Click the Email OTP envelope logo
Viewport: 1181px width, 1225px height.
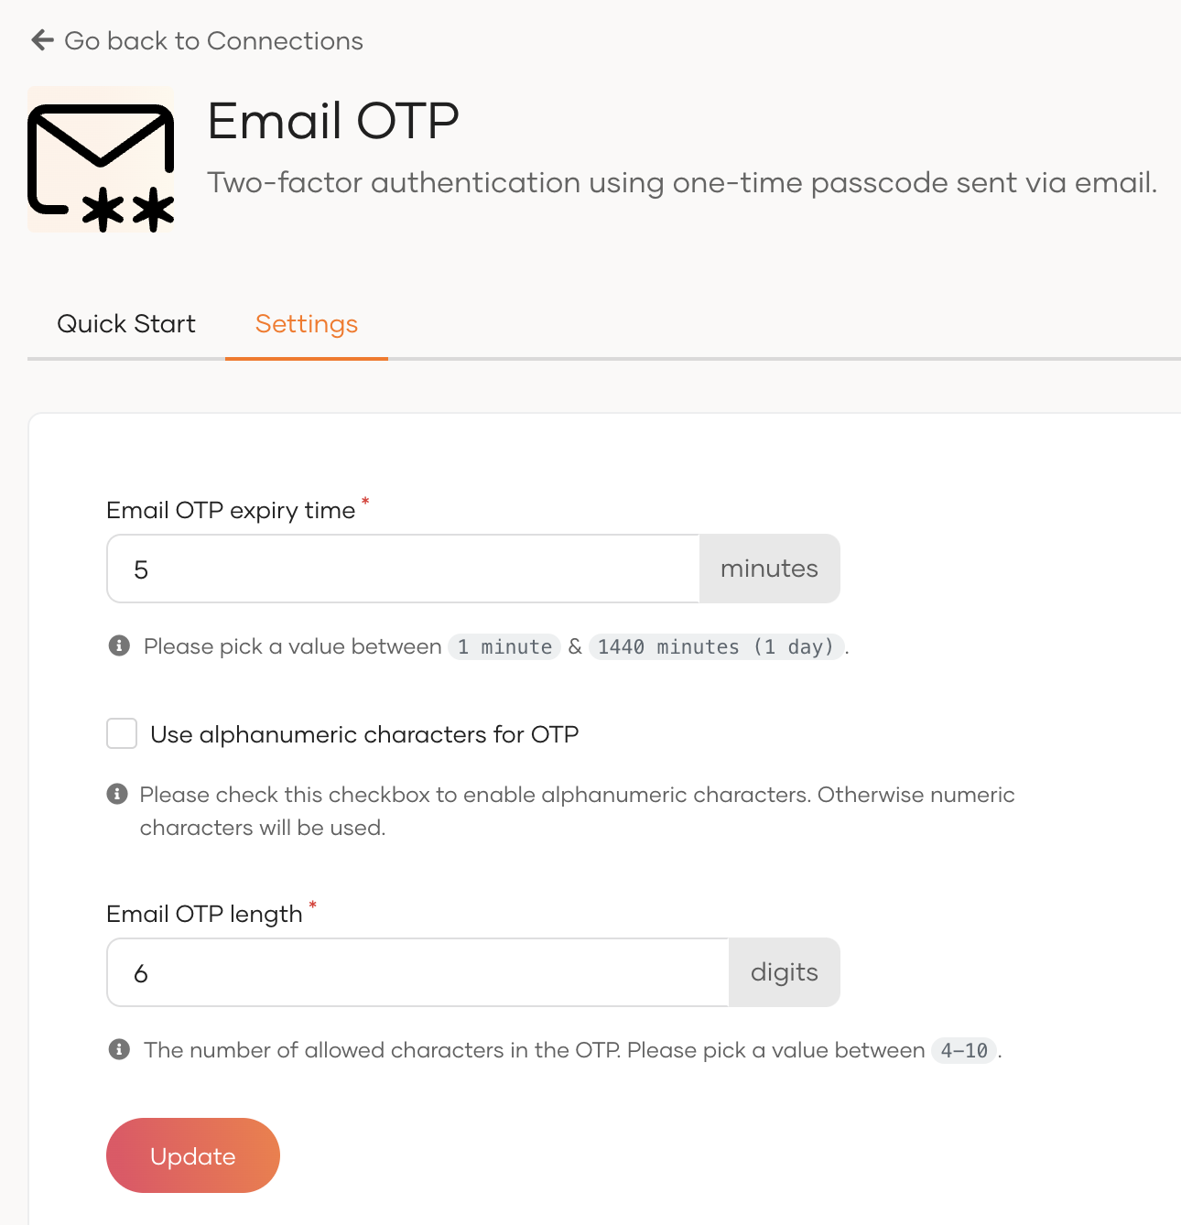point(100,159)
